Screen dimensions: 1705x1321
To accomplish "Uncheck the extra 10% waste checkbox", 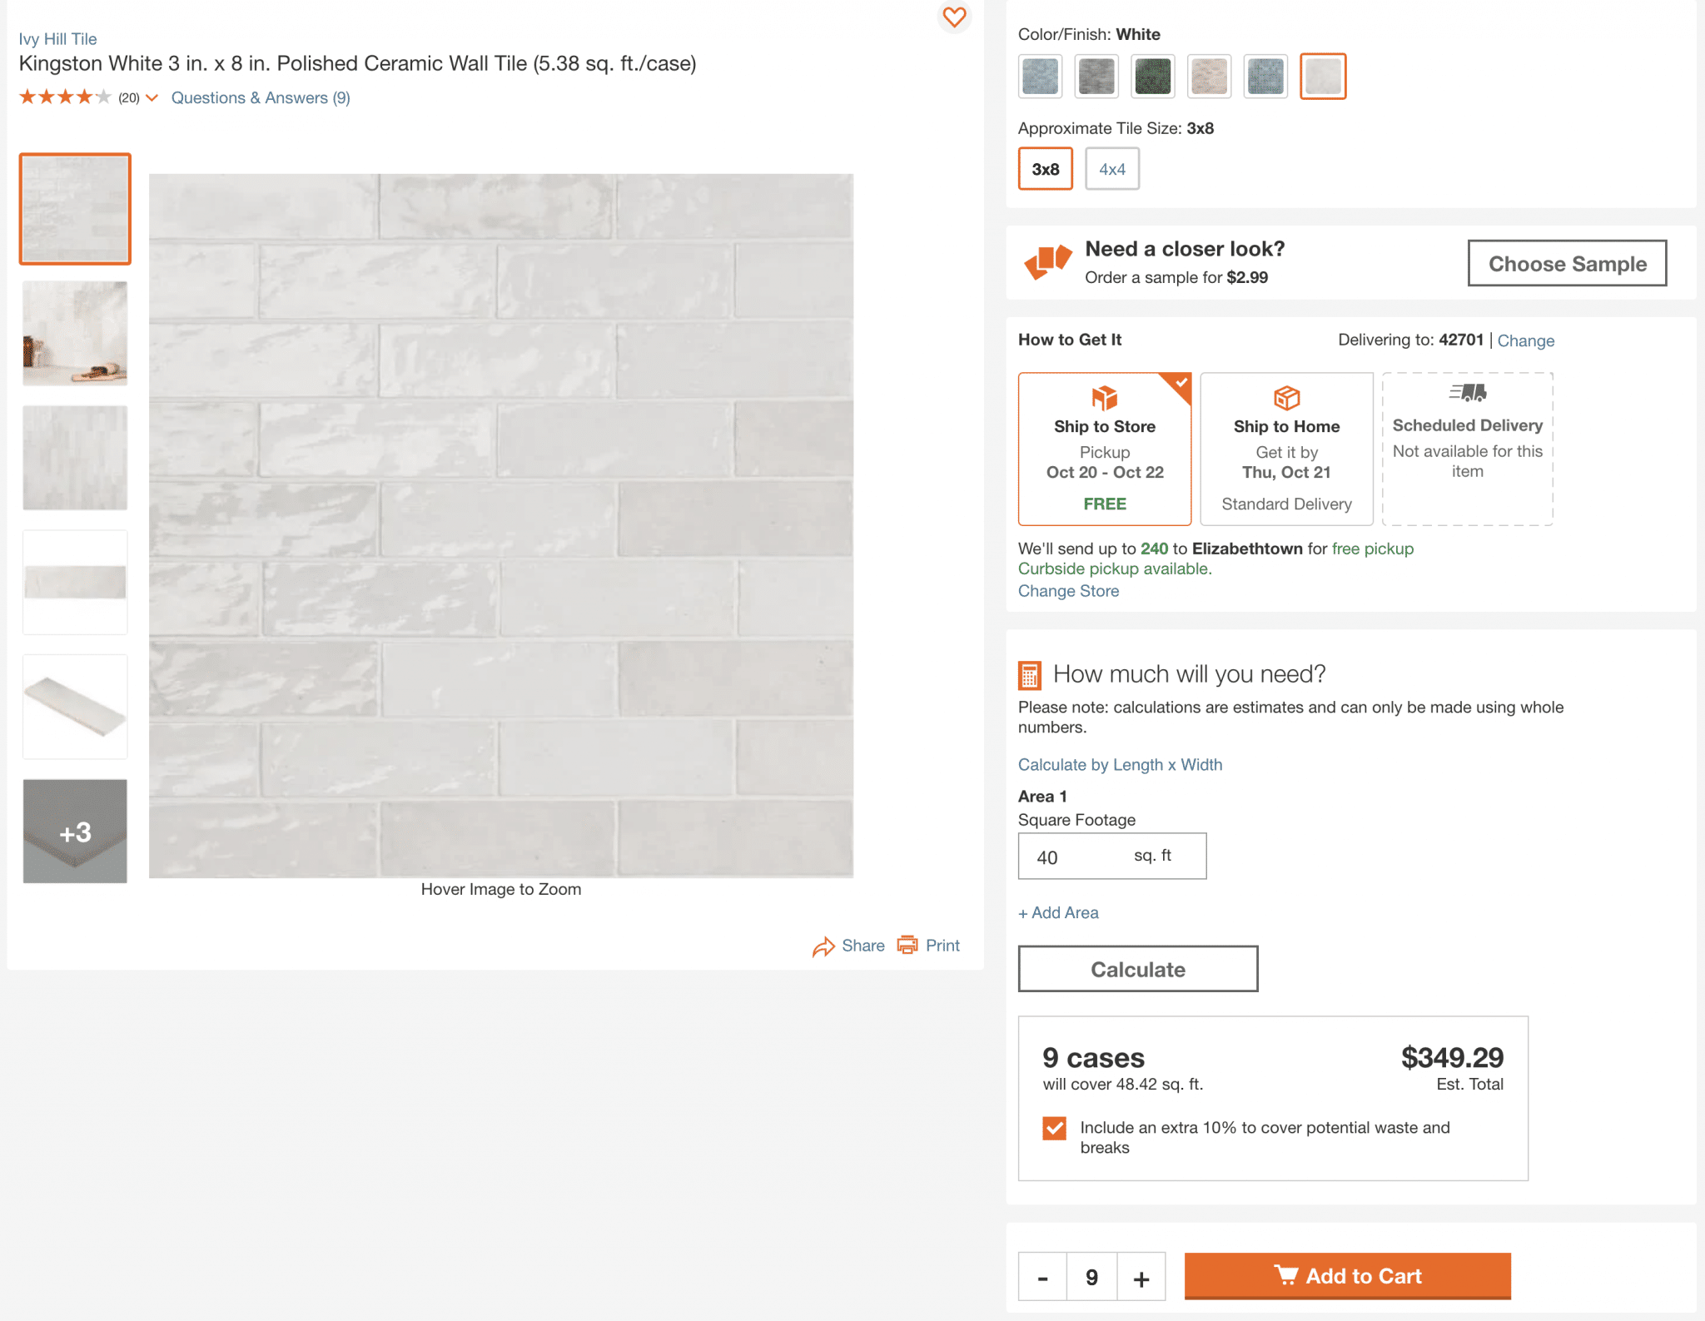I will 1054,1128.
